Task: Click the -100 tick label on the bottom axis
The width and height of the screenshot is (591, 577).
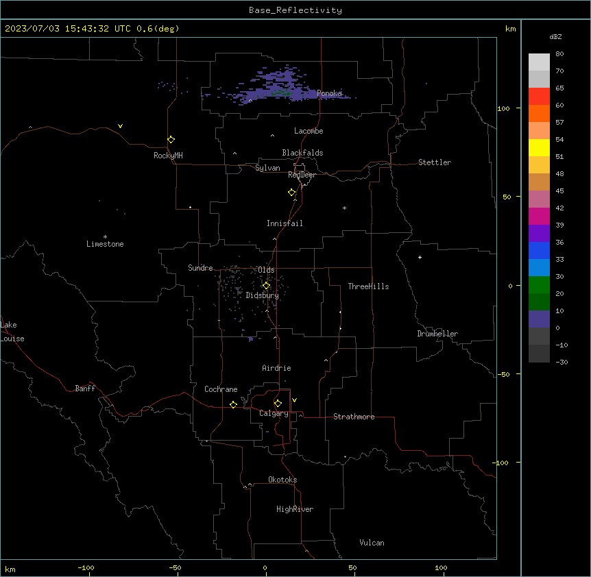Action: pos(86,568)
